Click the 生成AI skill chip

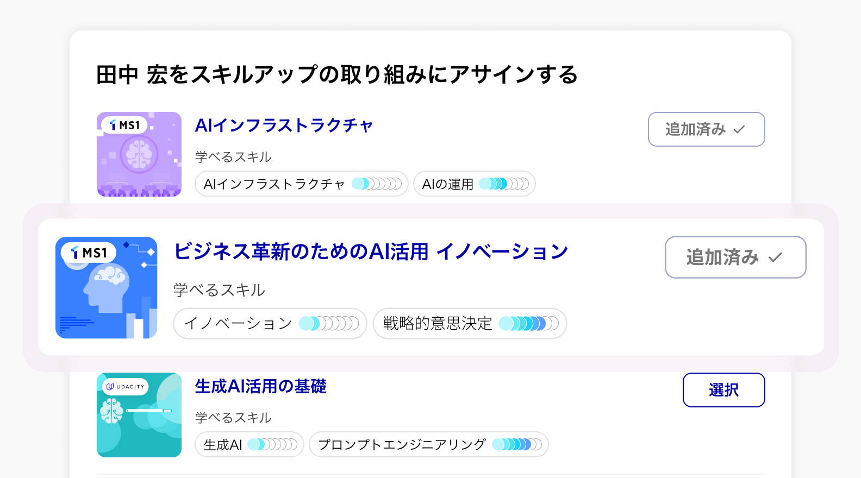pyautogui.click(x=249, y=444)
